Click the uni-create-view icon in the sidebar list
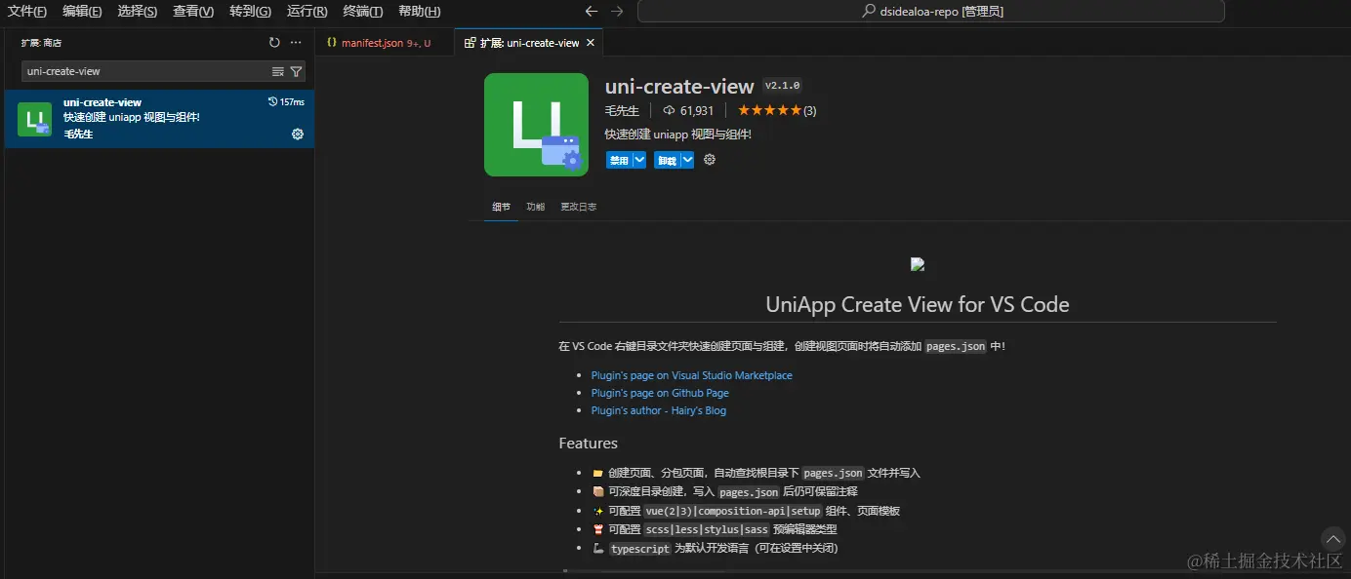Viewport: 1351px width, 579px height. [34, 119]
